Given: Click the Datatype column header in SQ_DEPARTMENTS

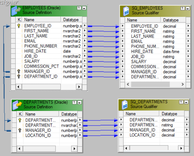Looking at the screenshot, I should tap(172, 114).
